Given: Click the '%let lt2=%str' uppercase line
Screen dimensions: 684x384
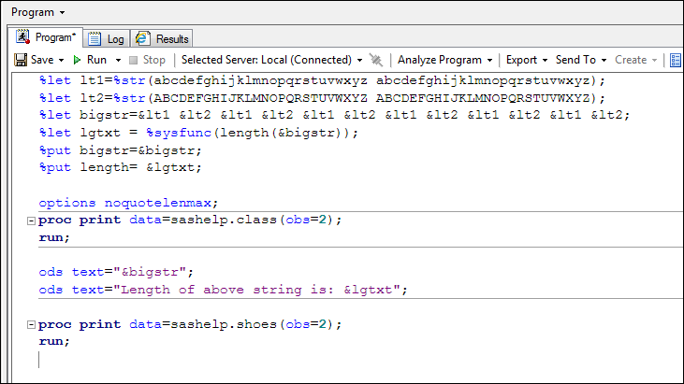Looking at the screenshot, I should point(322,98).
